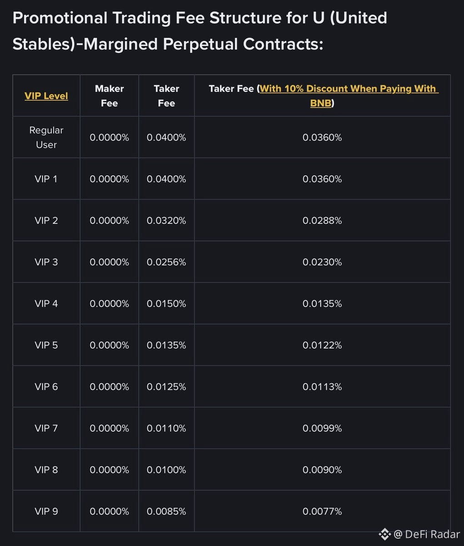
Task: Select the Maker Fee column header
Action: tap(110, 96)
